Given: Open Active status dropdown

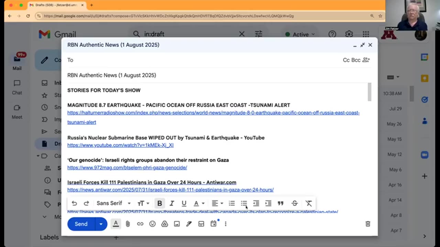Looking at the screenshot, I should pos(300,34).
